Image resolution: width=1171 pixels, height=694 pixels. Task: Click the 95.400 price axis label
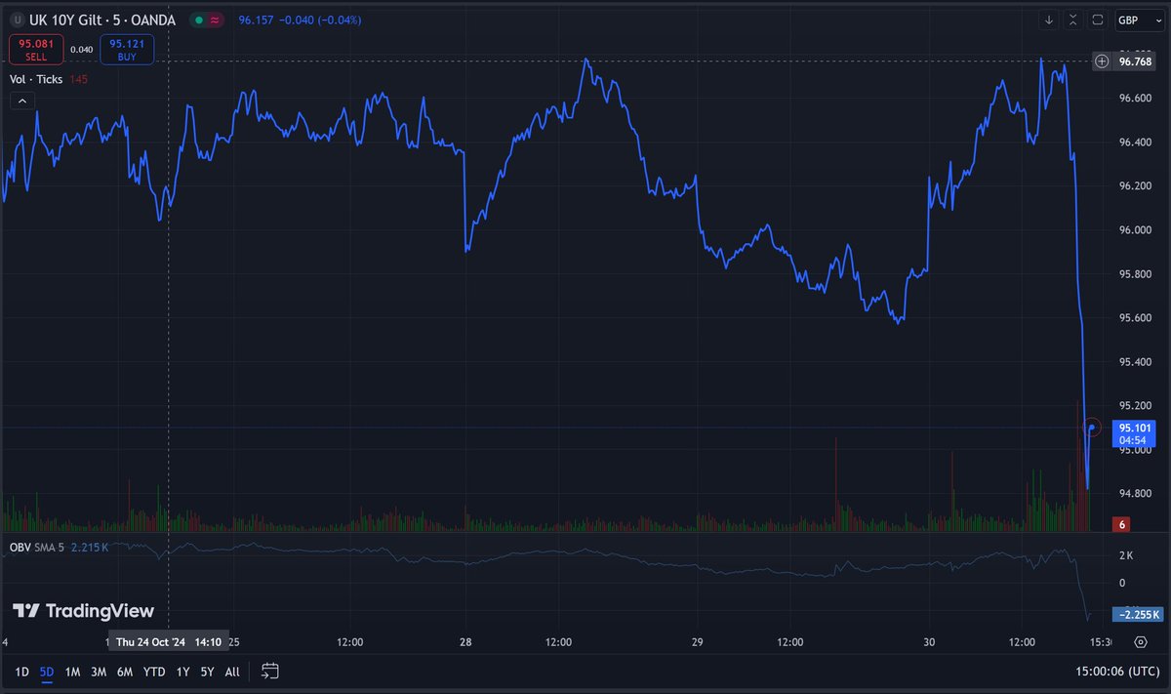pyautogui.click(x=1136, y=362)
